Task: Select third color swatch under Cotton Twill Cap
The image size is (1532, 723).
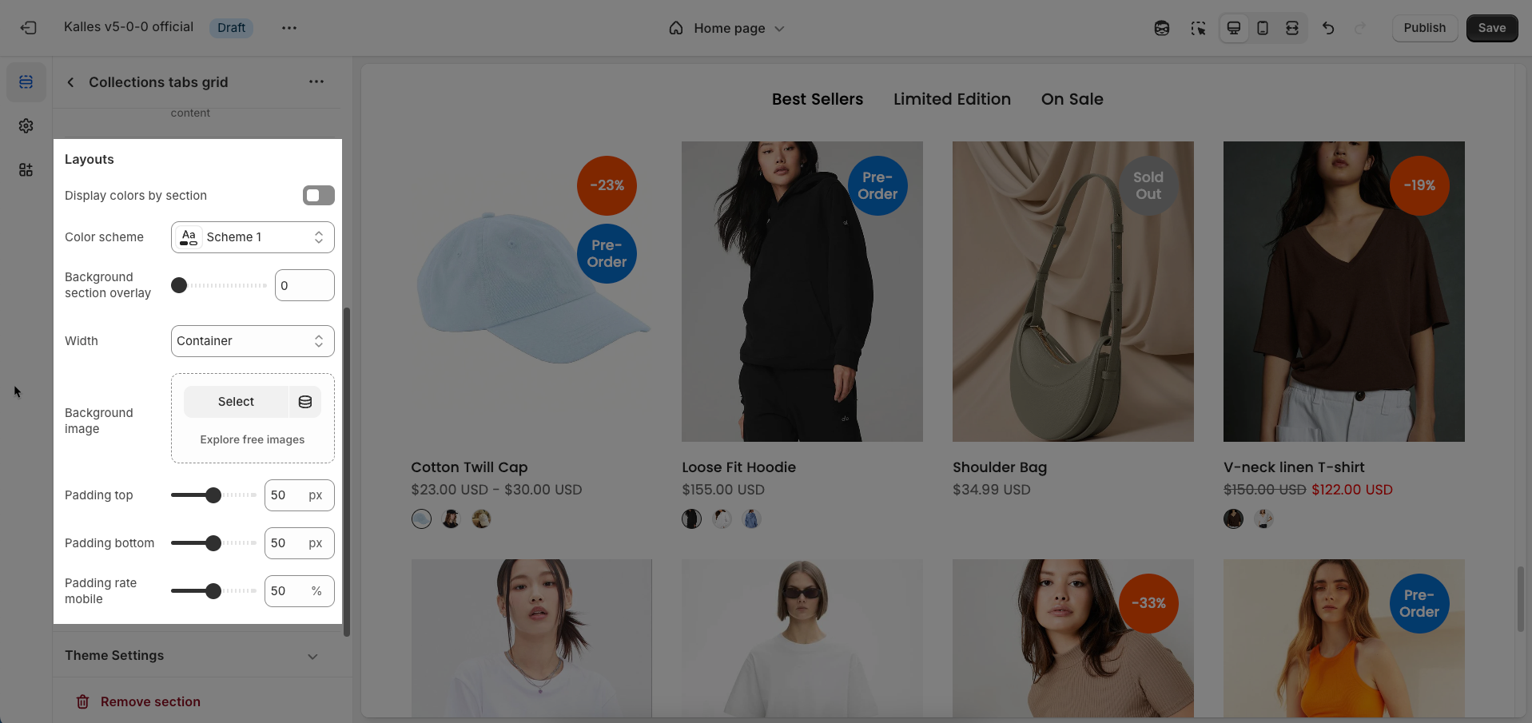Action: click(x=481, y=519)
